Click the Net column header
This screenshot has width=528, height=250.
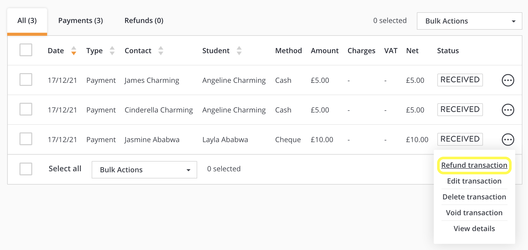click(412, 51)
